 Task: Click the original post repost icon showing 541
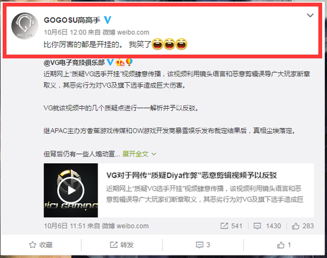[224, 226]
